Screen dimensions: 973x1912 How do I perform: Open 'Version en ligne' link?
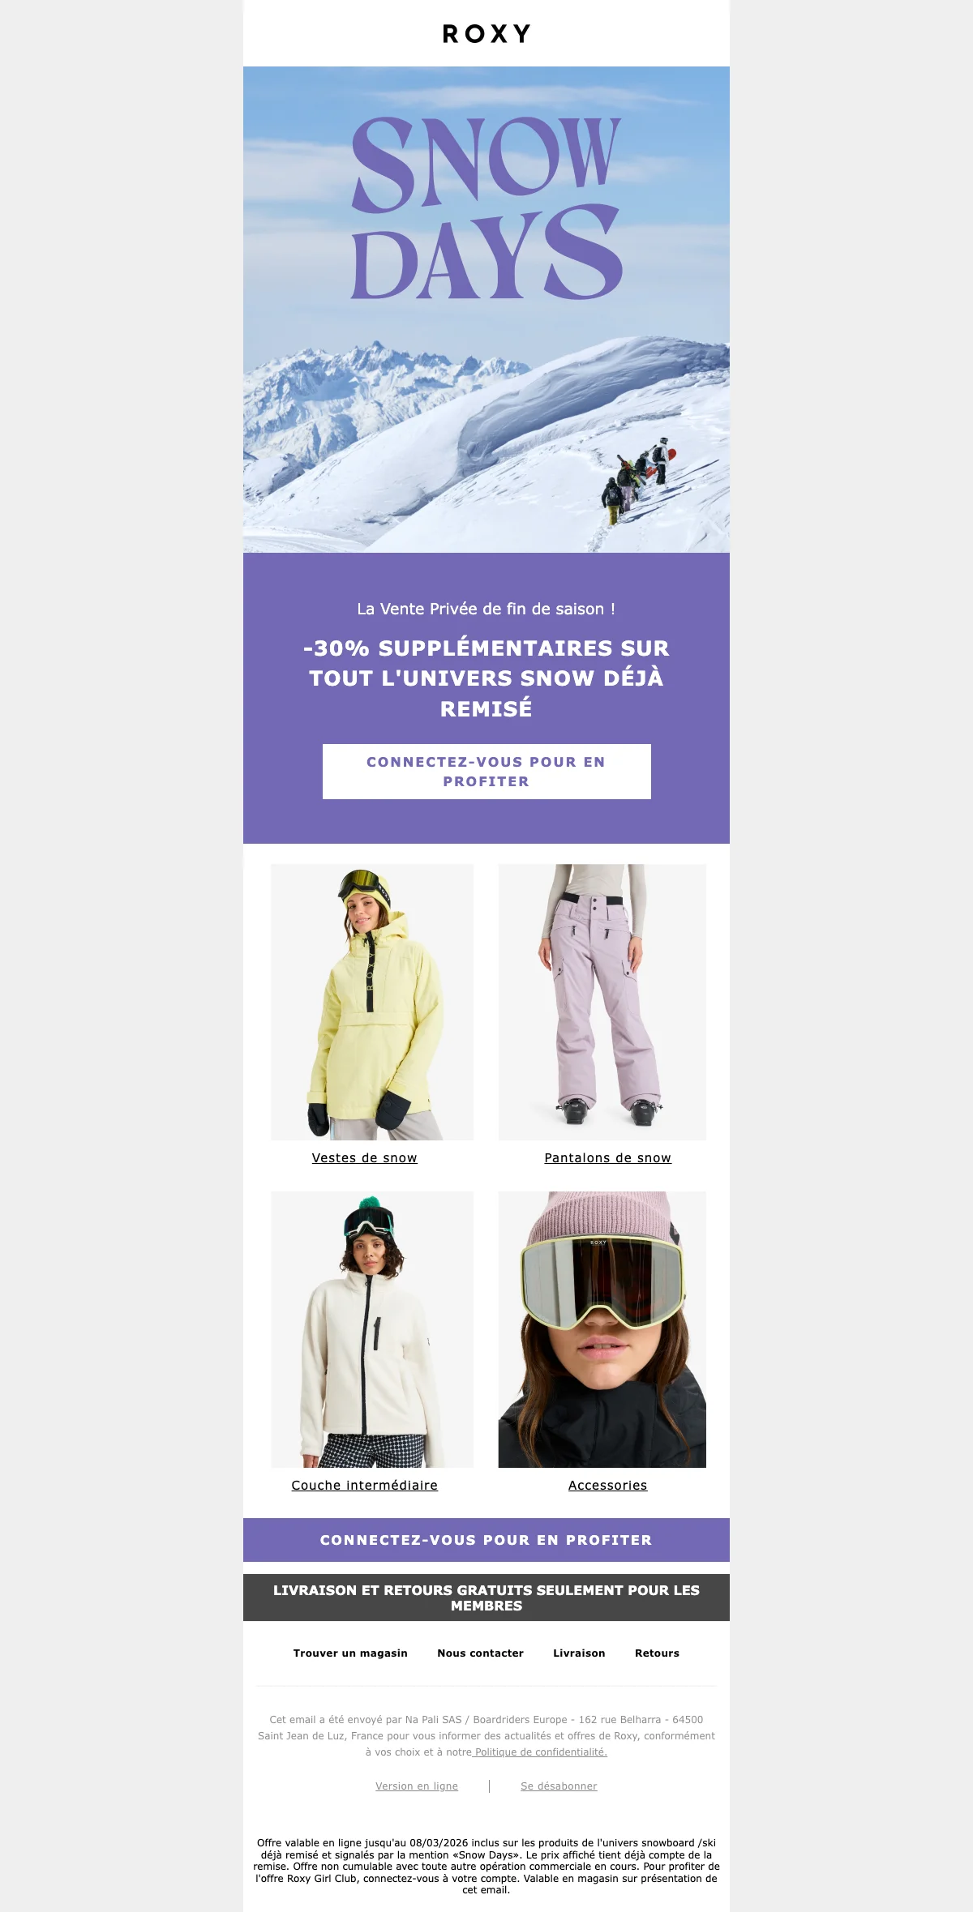click(x=417, y=1786)
